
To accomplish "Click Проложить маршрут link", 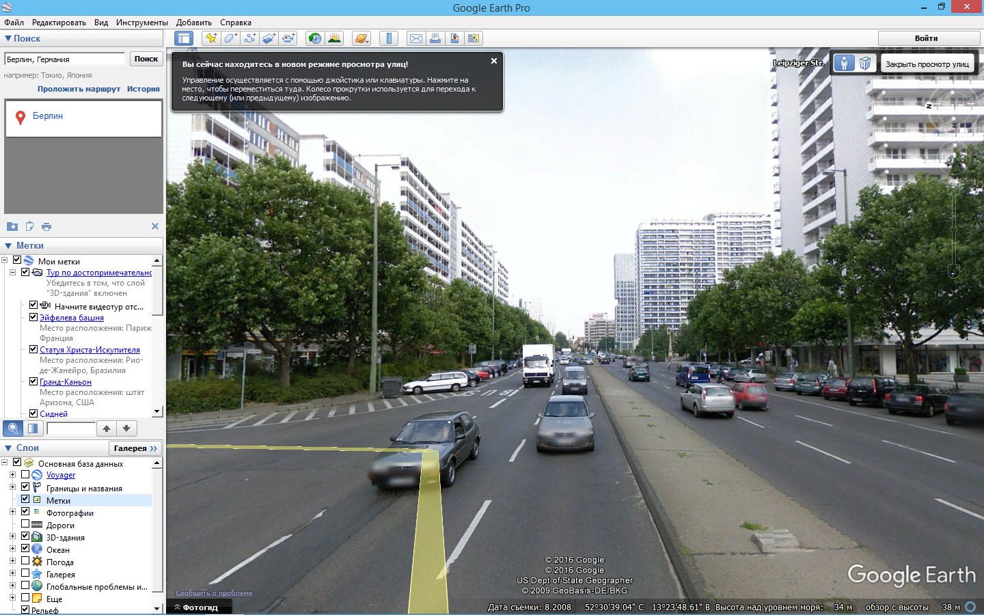I will pyautogui.click(x=79, y=89).
